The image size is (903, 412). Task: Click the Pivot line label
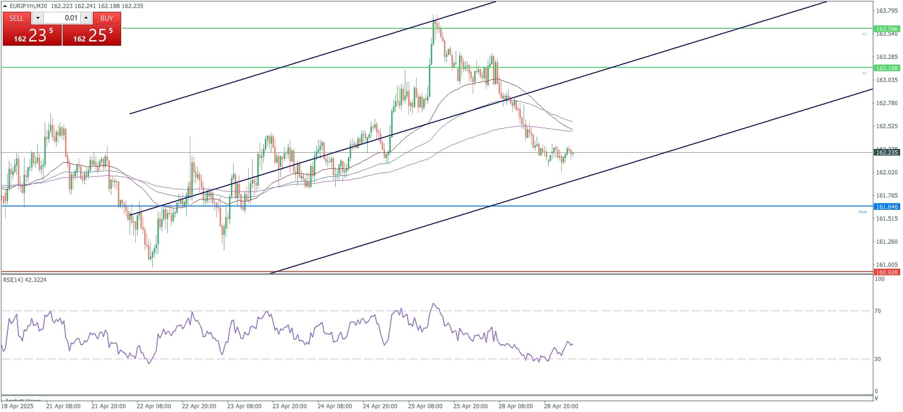pos(862,212)
